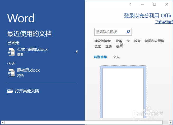Select suggested search 简历和求职信
Screen dimensions: 173x125
click(x=154, y=41)
